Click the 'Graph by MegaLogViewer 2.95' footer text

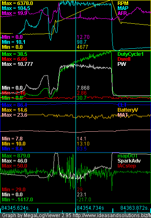coord(37,215)
